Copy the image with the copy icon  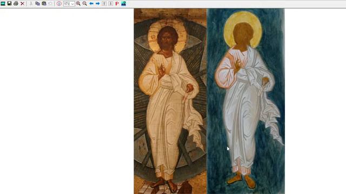click(37, 4)
